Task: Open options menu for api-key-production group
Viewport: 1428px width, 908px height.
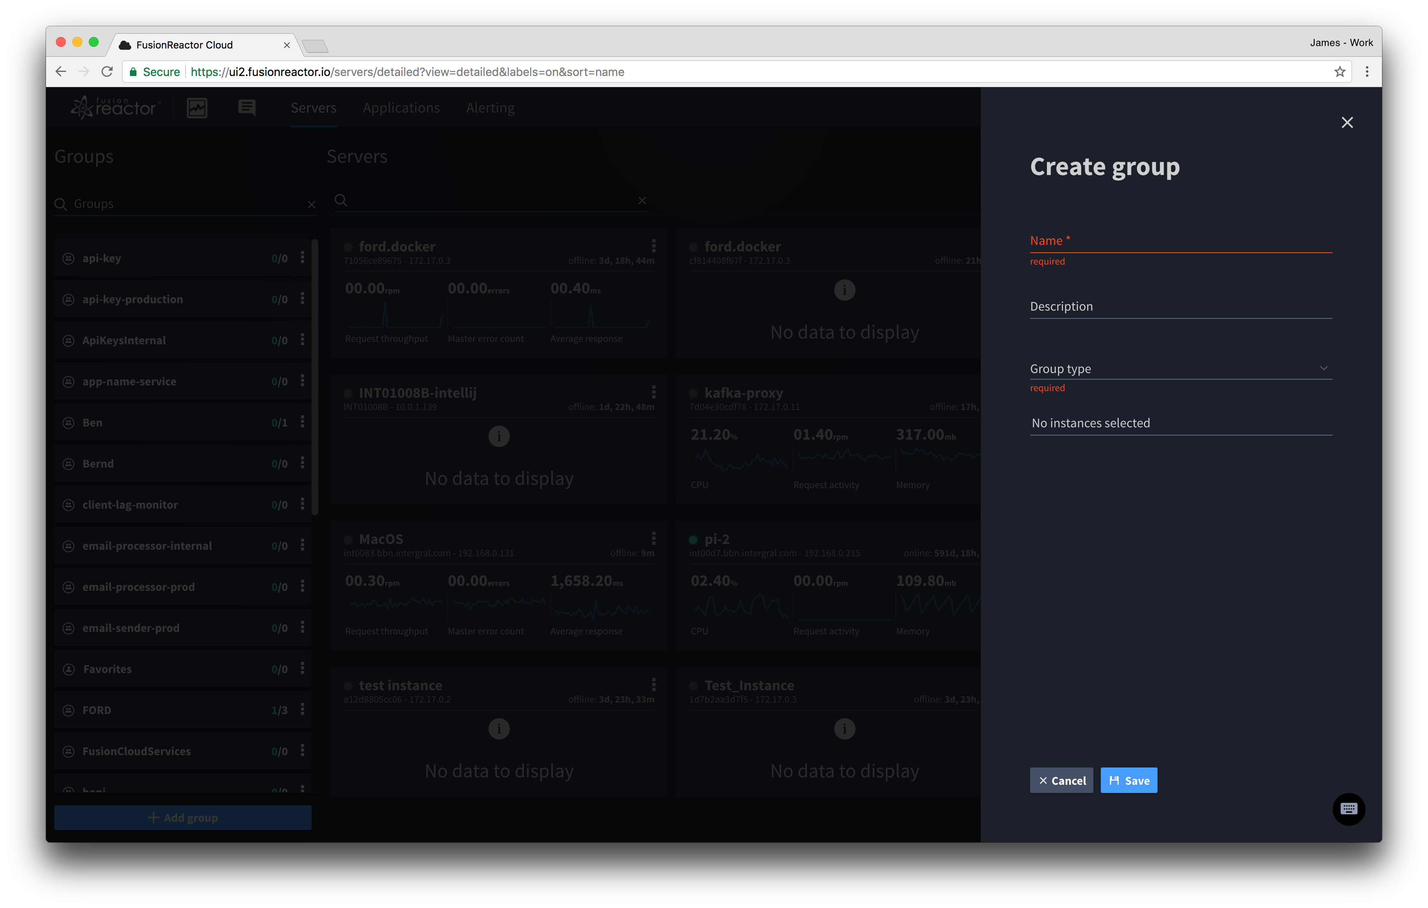Action: point(303,299)
